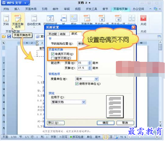
Task: Click the 字数 word count in status bar
Action: [53, 137]
